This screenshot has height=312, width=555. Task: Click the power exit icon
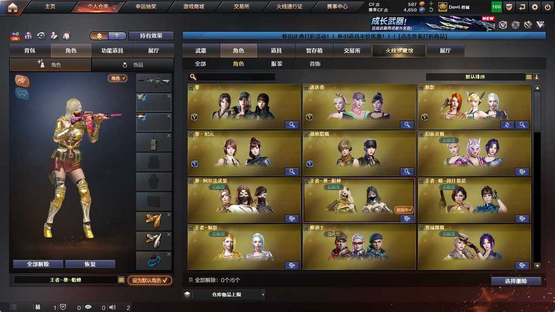pyautogui.click(x=548, y=7)
